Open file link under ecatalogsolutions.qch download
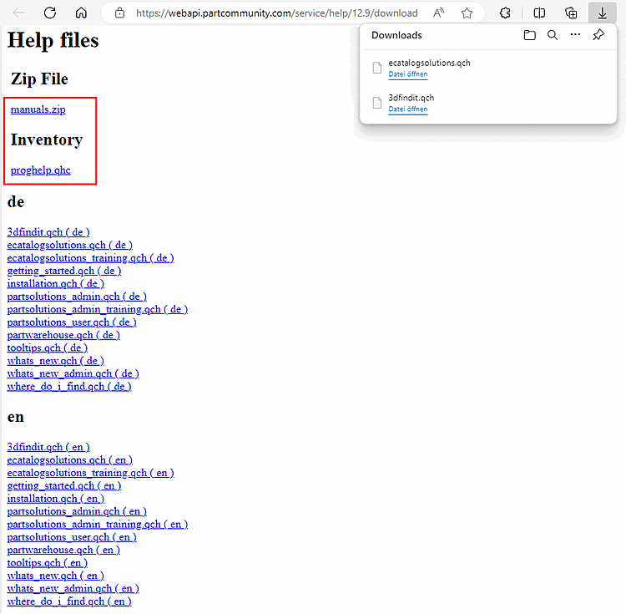Screen dimensions: 626x614 (408, 74)
